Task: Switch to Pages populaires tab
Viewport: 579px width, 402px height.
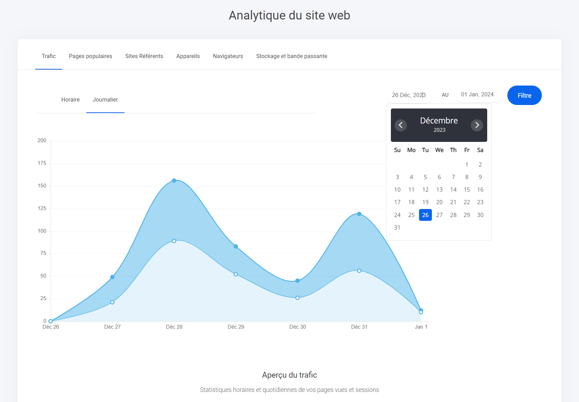Action: 90,56
